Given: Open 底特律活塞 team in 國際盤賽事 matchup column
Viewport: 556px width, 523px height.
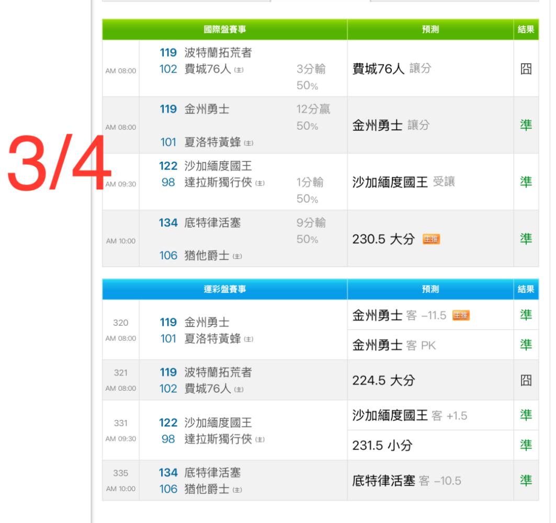Looking at the screenshot, I should [x=212, y=223].
